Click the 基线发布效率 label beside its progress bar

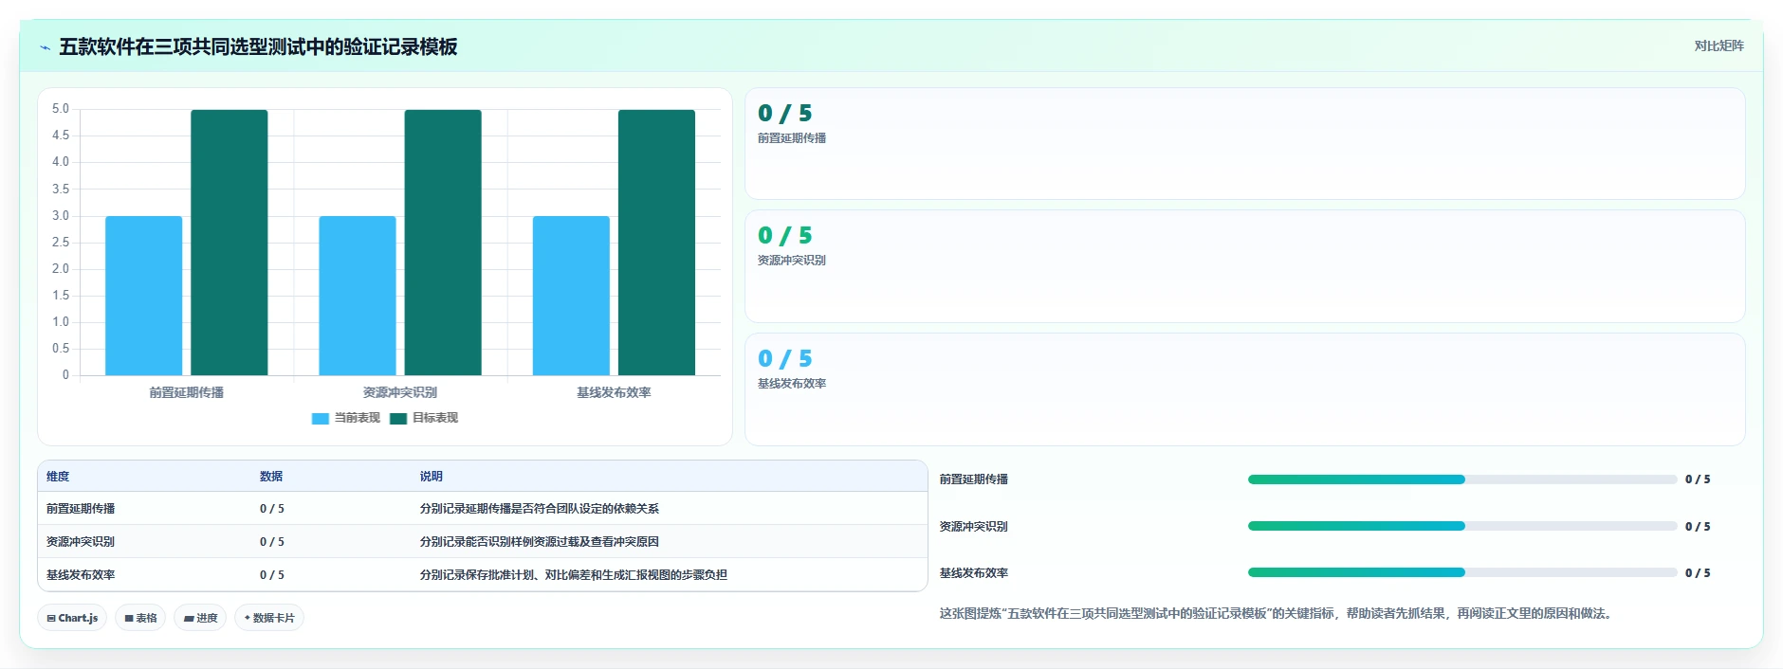[974, 573]
